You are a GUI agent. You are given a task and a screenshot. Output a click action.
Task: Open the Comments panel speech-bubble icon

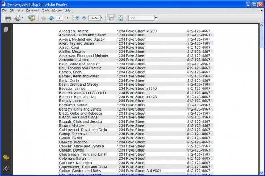[6, 158]
